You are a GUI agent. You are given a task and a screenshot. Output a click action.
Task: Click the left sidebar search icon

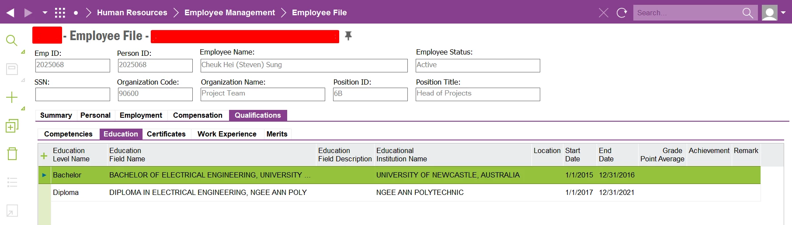click(12, 41)
